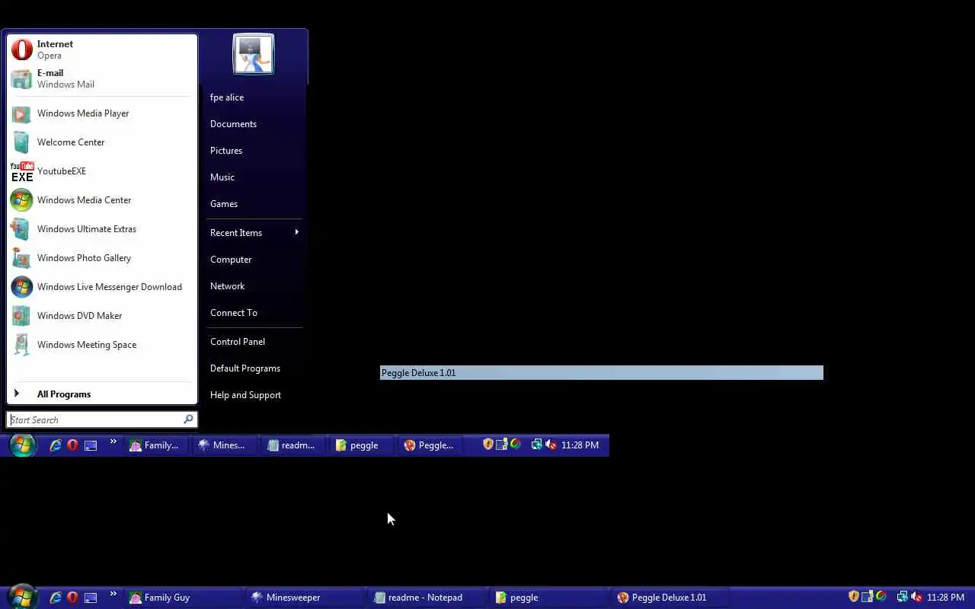Click muted volume tray icon on bottom taskbar

click(x=916, y=598)
